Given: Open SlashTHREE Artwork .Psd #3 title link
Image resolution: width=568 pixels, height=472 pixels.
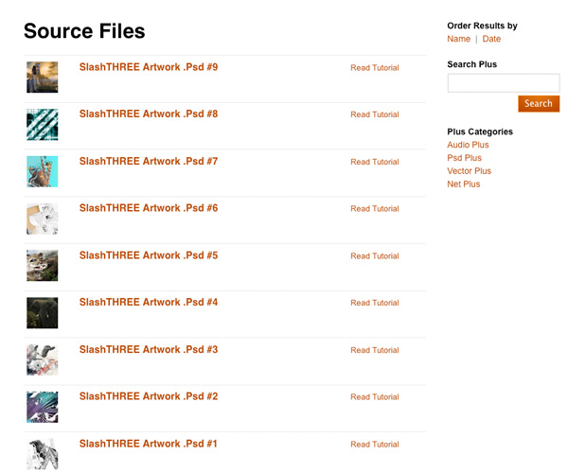Looking at the screenshot, I should tap(149, 349).
